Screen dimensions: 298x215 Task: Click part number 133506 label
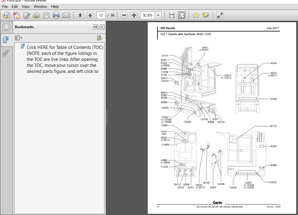click(273, 99)
